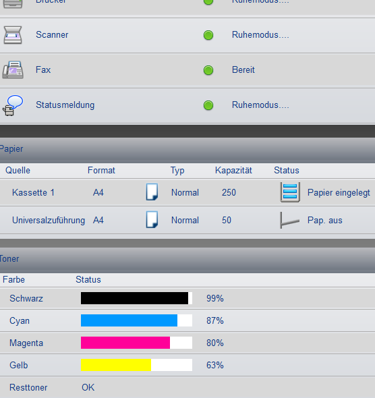
Task: Click the Resttoner OK status
Action: pyautogui.click(x=88, y=388)
